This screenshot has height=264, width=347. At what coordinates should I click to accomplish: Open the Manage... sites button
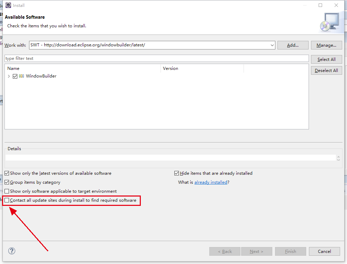click(x=326, y=45)
